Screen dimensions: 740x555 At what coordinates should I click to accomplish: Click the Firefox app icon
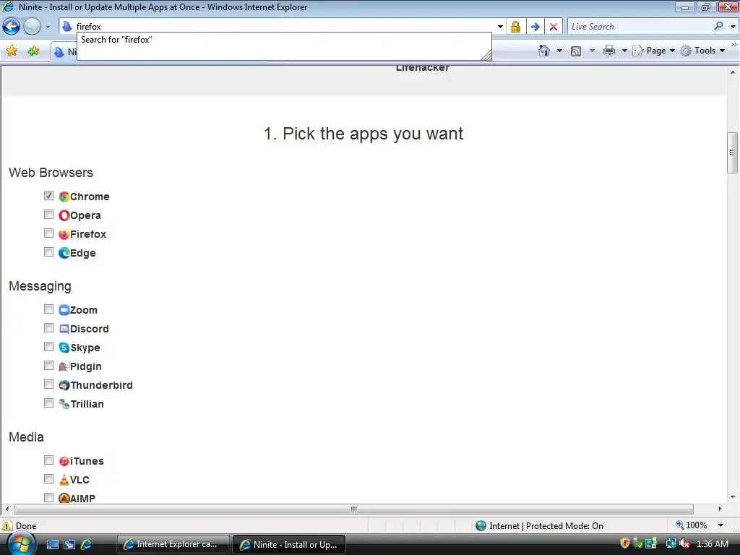pos(64,234)
